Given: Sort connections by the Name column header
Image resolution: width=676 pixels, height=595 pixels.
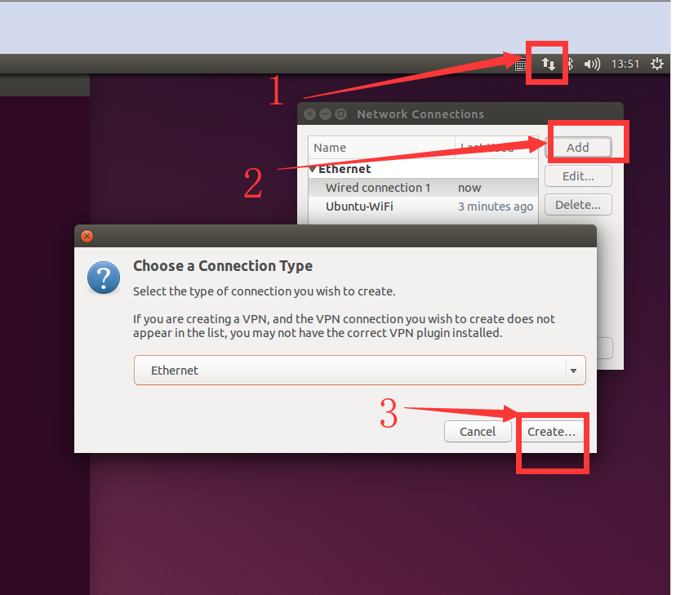Looking at the screenshot, I should tap(381, 148).
